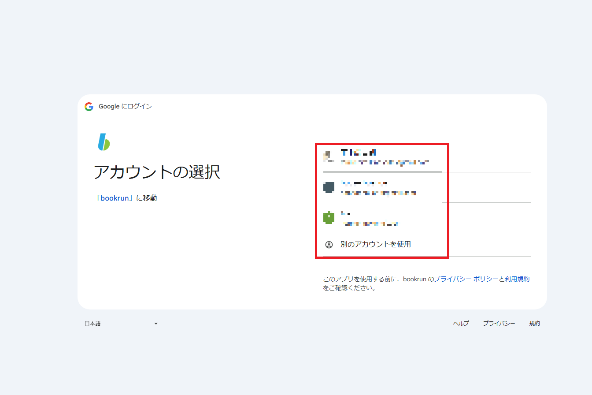Click the gray bar below first account

pyautogui.click(x=382, y=172)
